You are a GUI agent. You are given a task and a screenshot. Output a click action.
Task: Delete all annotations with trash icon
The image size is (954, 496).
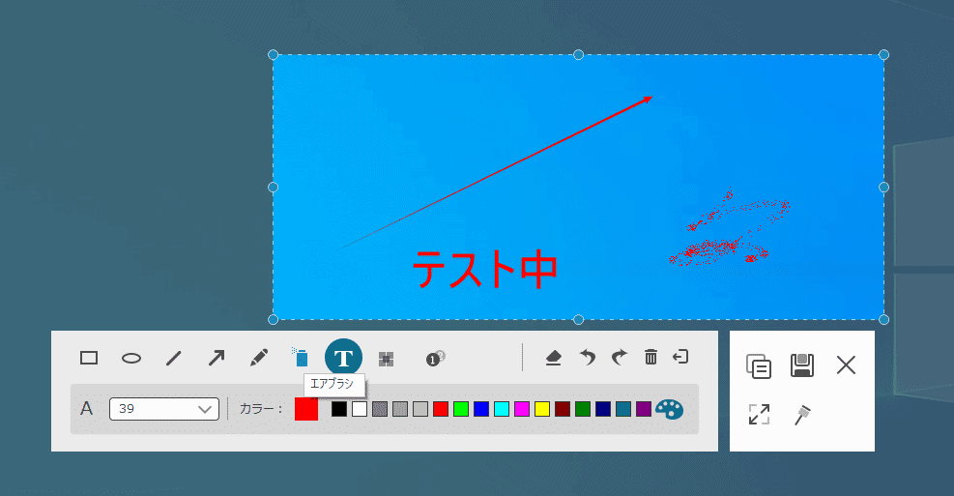[x=650, y=357]
